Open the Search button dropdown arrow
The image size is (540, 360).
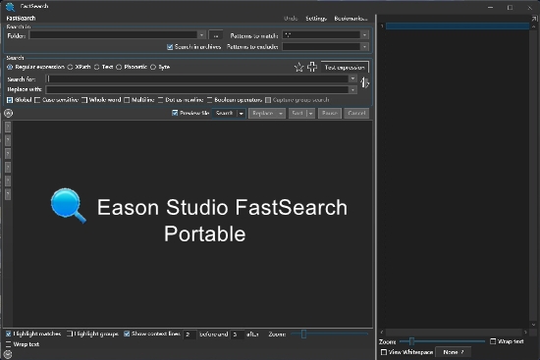(x=242, y=113)
